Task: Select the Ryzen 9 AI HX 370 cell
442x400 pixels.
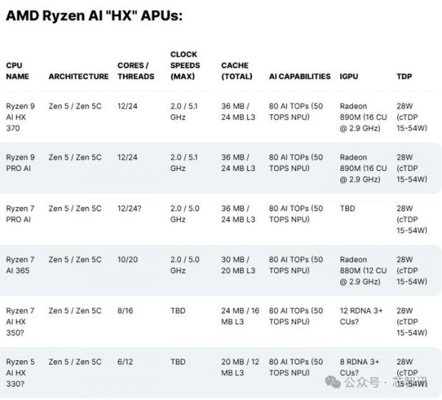Action: click(20, 116)
